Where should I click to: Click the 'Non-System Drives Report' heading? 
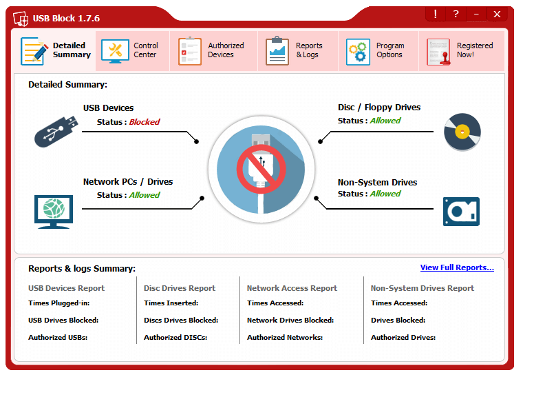point(423,288)
